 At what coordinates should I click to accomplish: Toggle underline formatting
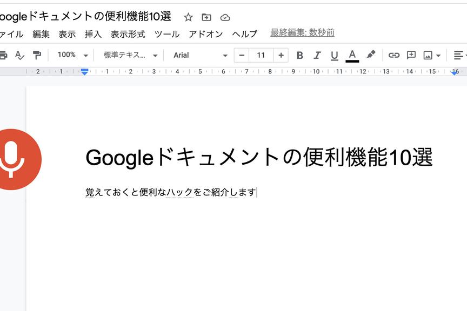[334, 55]
